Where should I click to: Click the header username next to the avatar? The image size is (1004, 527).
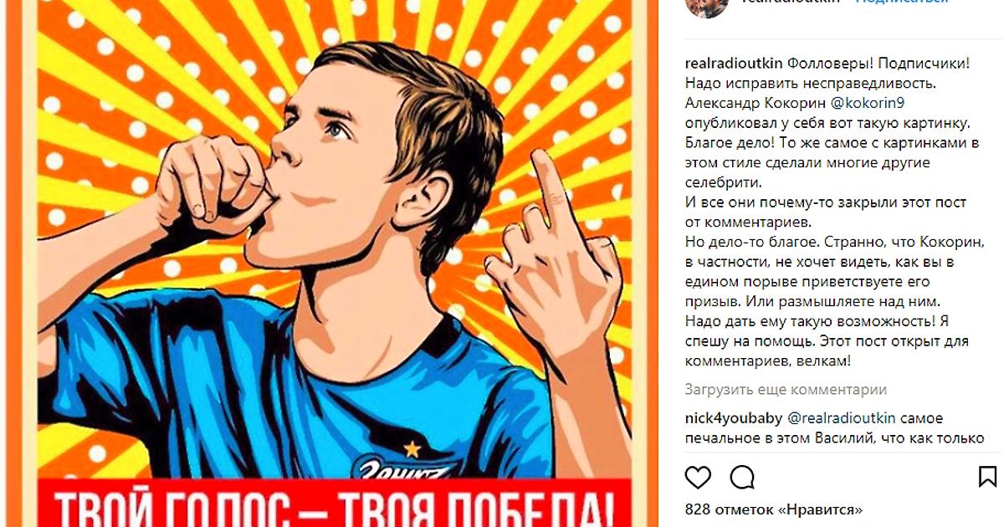[x=792, y=3]
